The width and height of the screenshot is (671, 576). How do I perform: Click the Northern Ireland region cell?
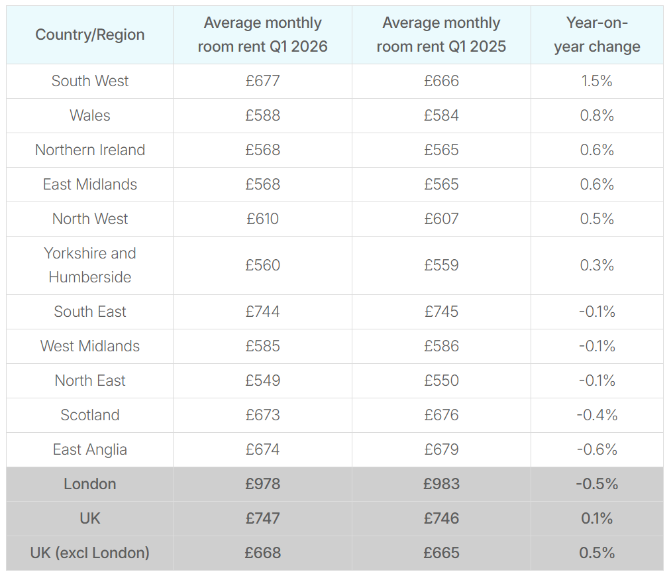pyautogui.click(x=90, y=150)
